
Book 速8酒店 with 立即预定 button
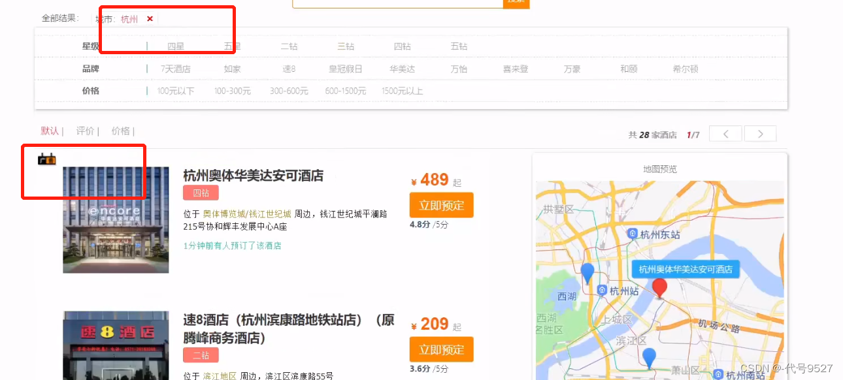441,349
